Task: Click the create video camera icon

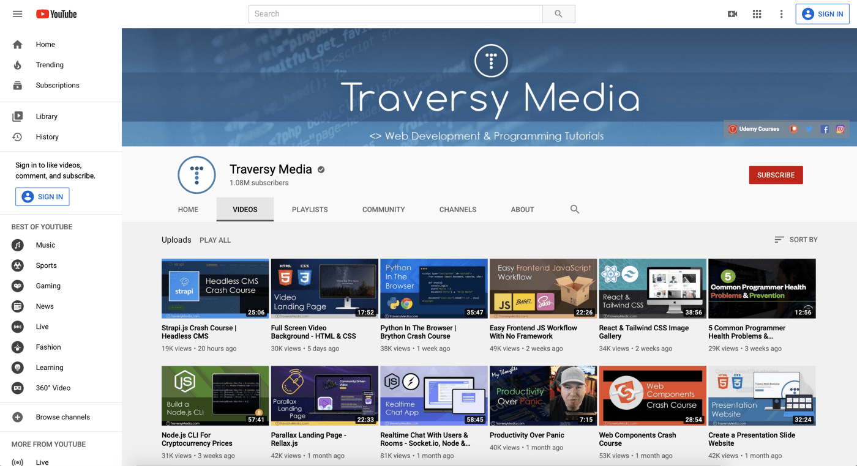Action: tap(732, 14)
